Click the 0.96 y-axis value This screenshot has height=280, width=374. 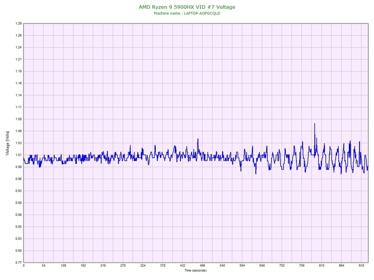(x=18, y=178)
